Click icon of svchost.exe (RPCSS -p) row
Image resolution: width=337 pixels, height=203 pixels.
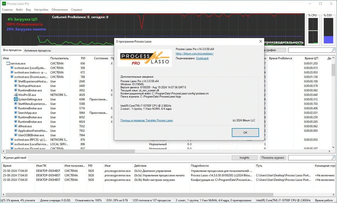coord(12,140)
